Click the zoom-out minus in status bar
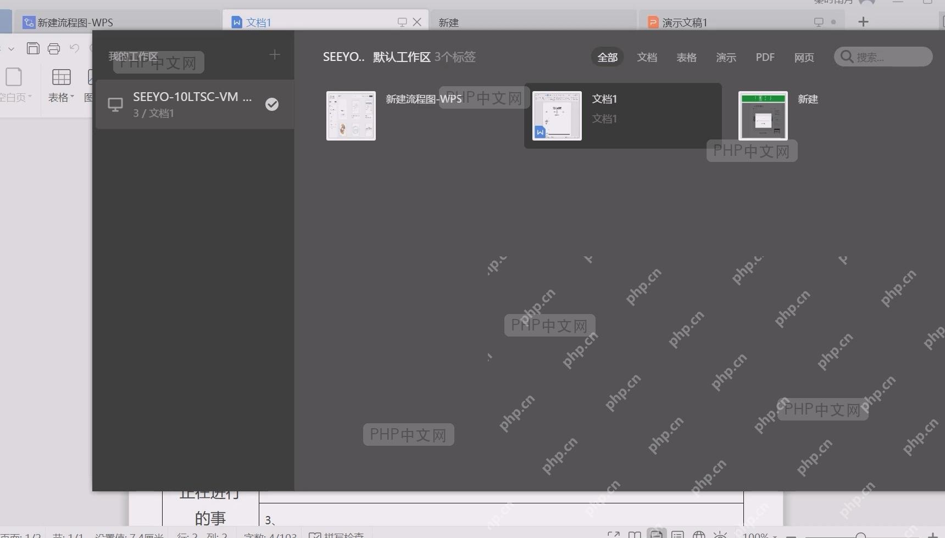Image resolution: width=945 pixels, height=538 pixels. coord(791,536)
